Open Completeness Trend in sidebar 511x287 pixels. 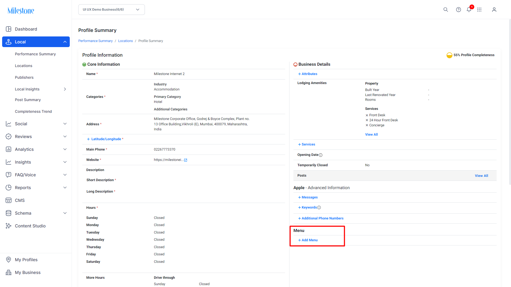[x=33, y=111]
